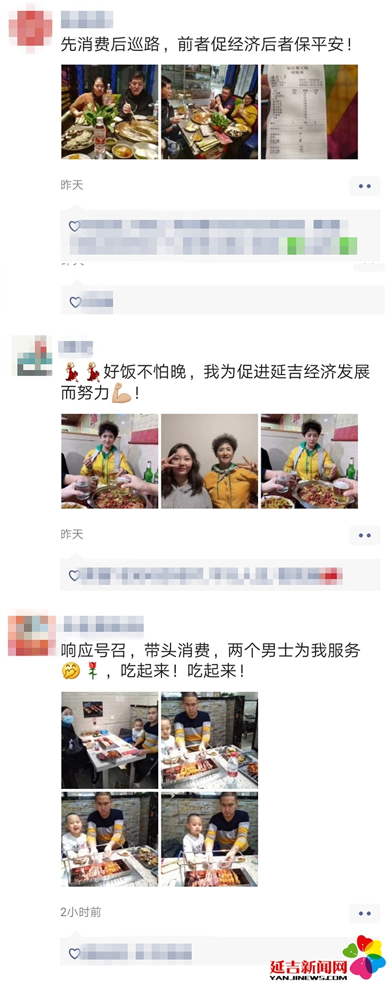View receipt photo in first post
This screenshot has height=985, width=392.
[309, 112]
